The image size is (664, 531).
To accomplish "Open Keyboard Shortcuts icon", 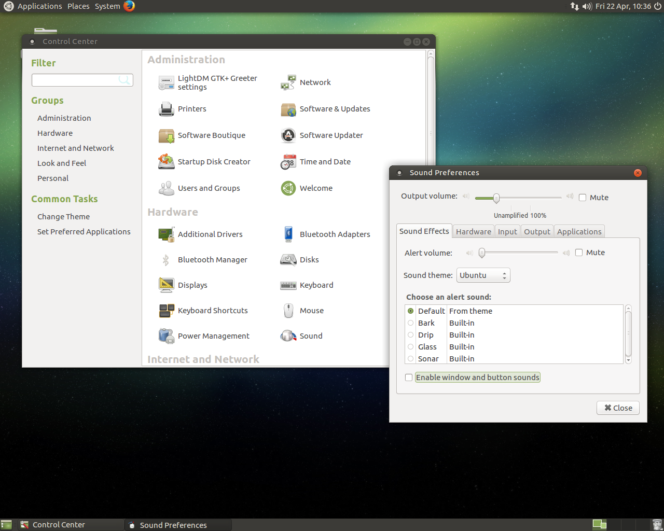I will [167, 311].
